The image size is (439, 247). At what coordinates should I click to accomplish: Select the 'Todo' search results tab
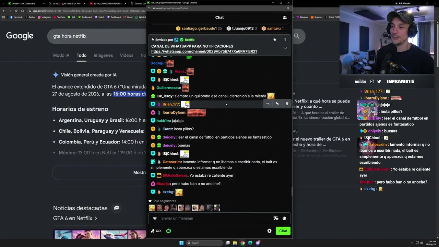(81, 55)
